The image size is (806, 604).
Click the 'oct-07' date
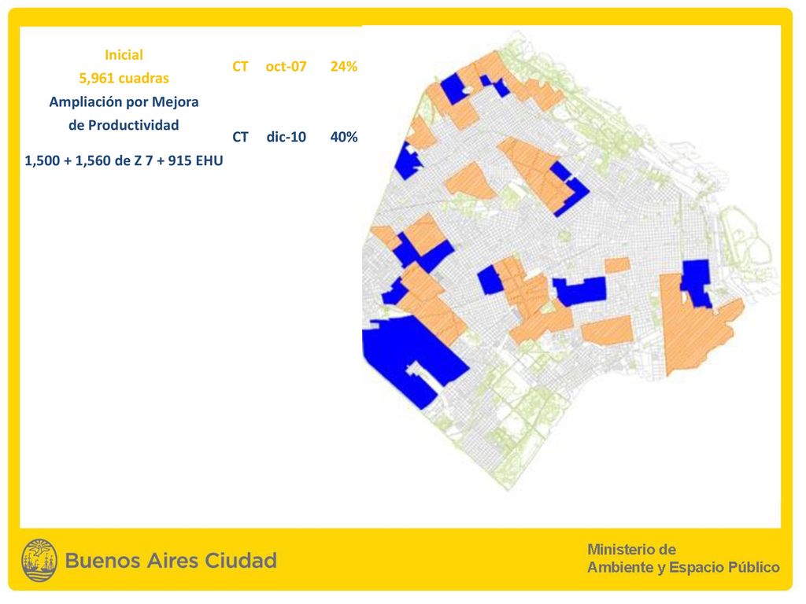coord(286,67)
